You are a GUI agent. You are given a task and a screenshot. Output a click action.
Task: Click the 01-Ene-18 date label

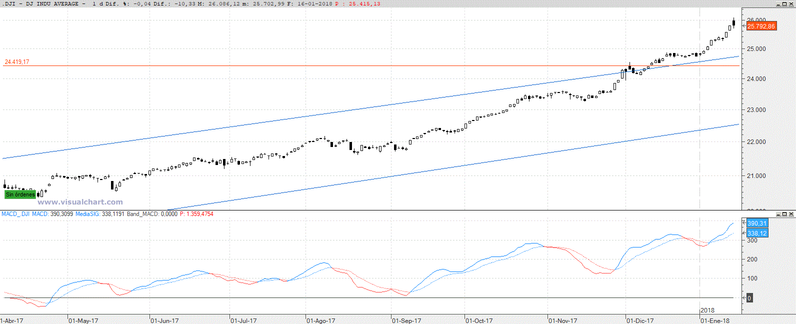[x=715, y=320]
